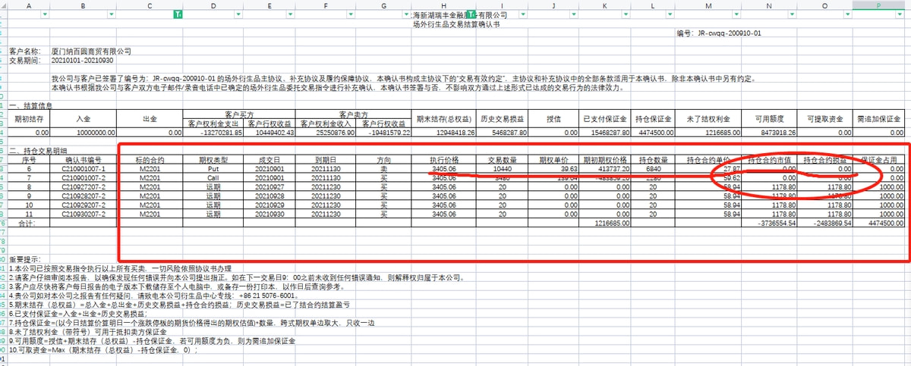Screen dimensions: 911x366
Task: Select the 合计 row label cell
Action: [x=26, y=224]
